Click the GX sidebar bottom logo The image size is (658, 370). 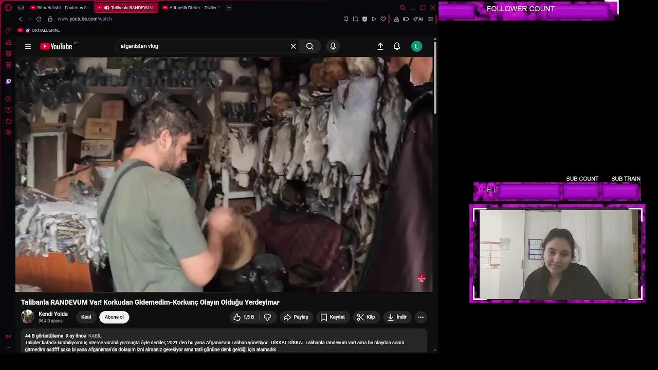coord(8,336)
